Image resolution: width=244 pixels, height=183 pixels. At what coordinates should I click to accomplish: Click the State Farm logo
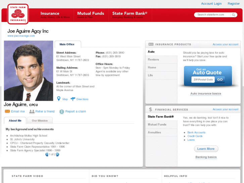(x=18, y=14)
